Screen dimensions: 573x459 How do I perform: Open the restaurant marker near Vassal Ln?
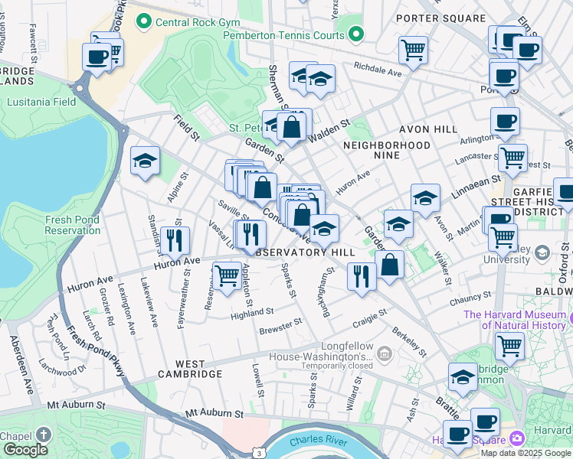click(250, 233)
